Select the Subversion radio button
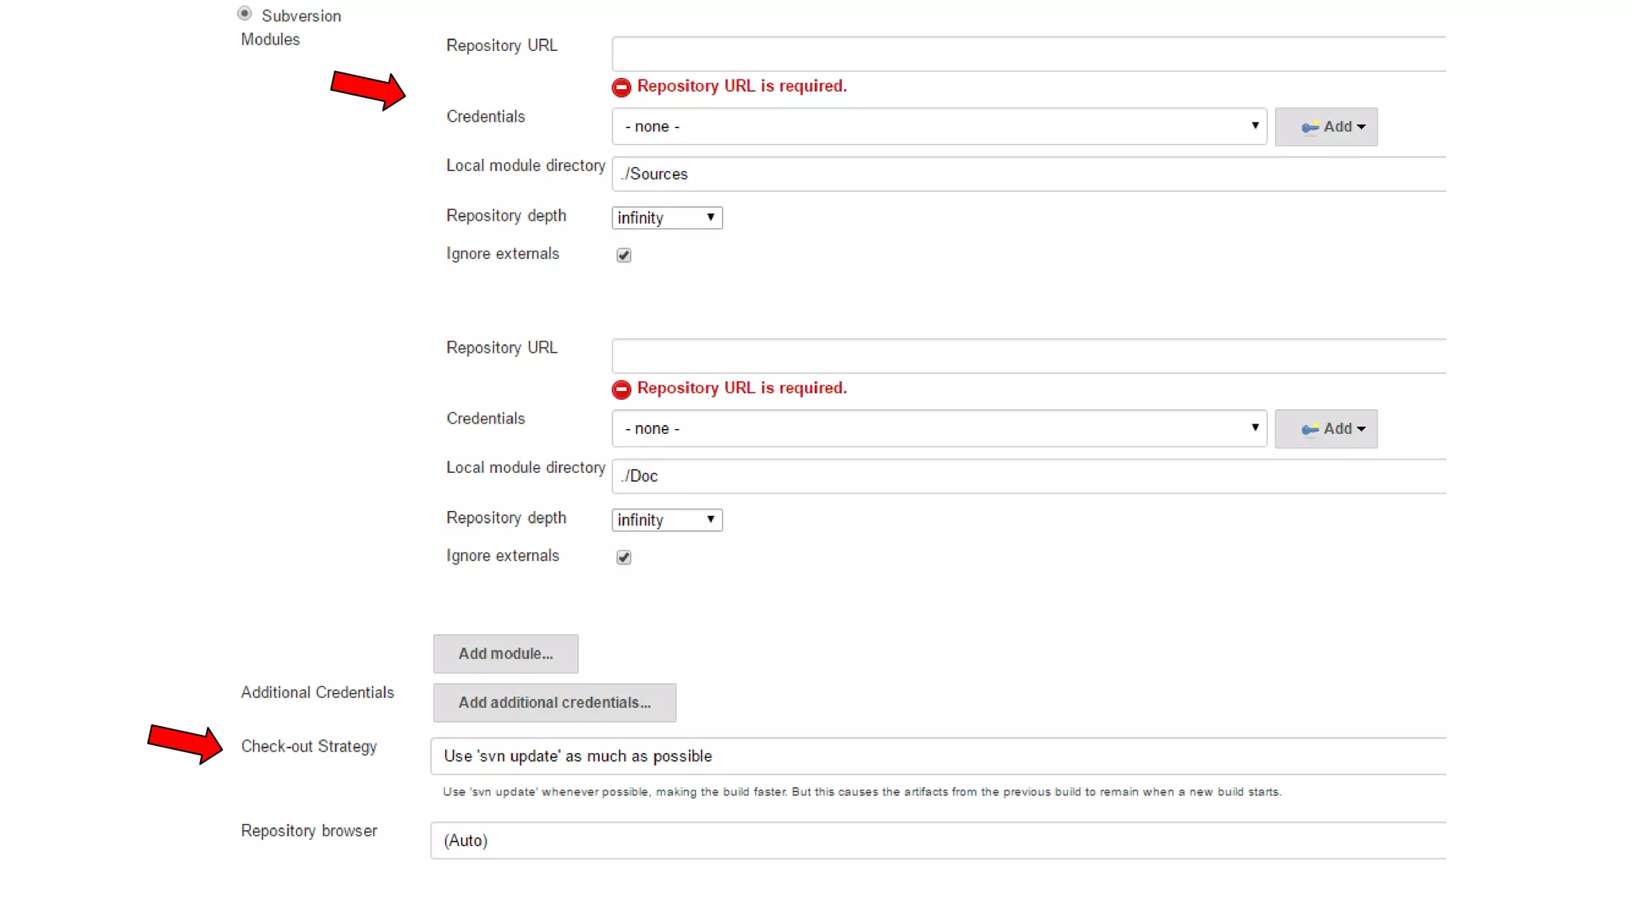This screenshot has width=1631, height=917. coord(244,14)
